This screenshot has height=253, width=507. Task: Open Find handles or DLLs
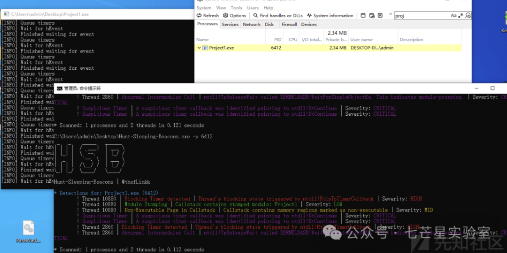click(x=278, y=15)
